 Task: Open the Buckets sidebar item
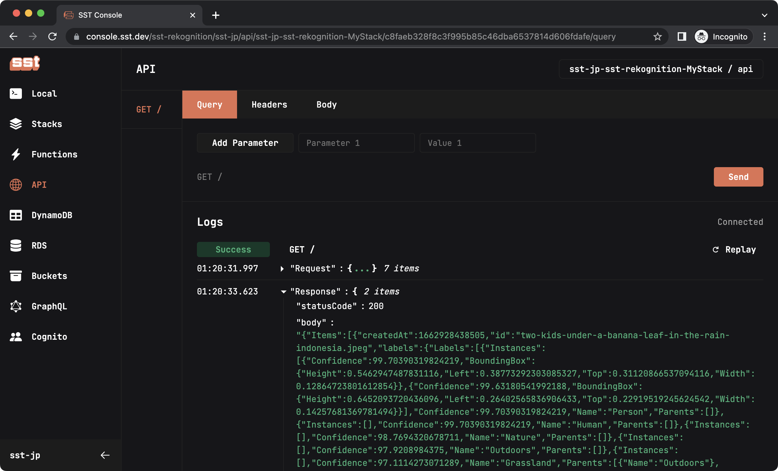tap(49, 276)
